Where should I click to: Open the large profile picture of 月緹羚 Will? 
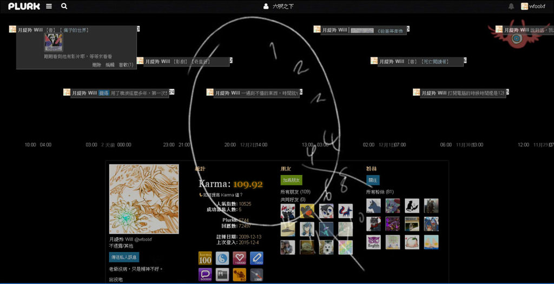tap(144, 199)
